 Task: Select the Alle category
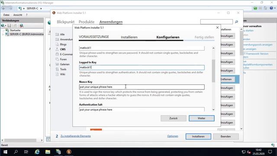[62, 34]
